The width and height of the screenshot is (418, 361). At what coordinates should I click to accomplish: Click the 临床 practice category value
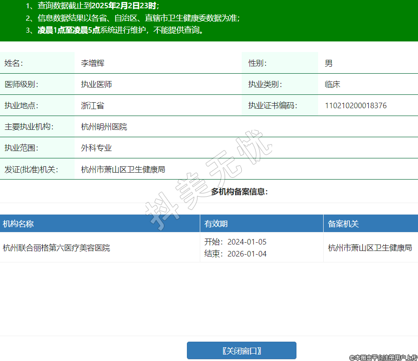tap(332, 84)
